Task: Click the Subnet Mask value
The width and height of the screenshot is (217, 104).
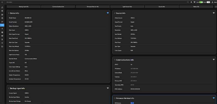Action: [134, 73]
